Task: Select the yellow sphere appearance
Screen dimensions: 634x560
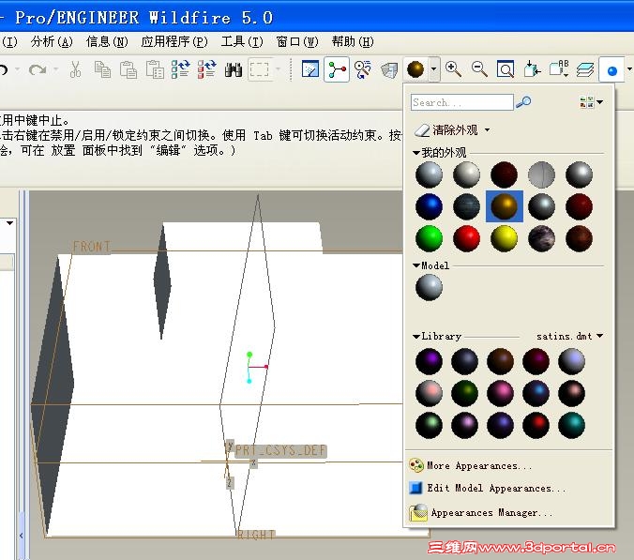Action: tap(505, 238)
